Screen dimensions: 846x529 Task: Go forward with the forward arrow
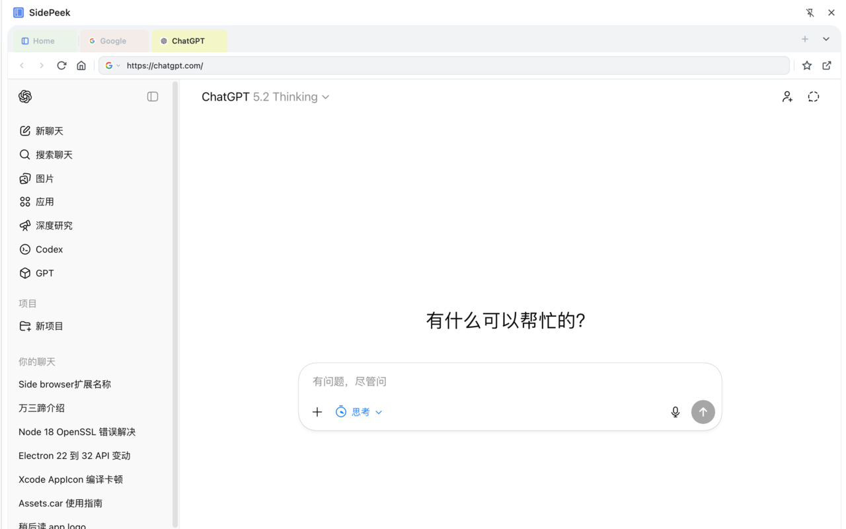[42, 65]
